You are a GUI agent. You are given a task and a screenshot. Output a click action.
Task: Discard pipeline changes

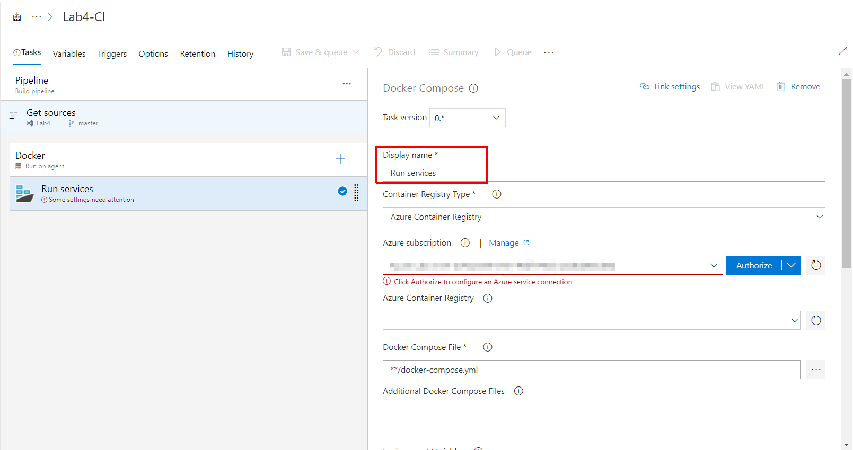coord(394,52)
